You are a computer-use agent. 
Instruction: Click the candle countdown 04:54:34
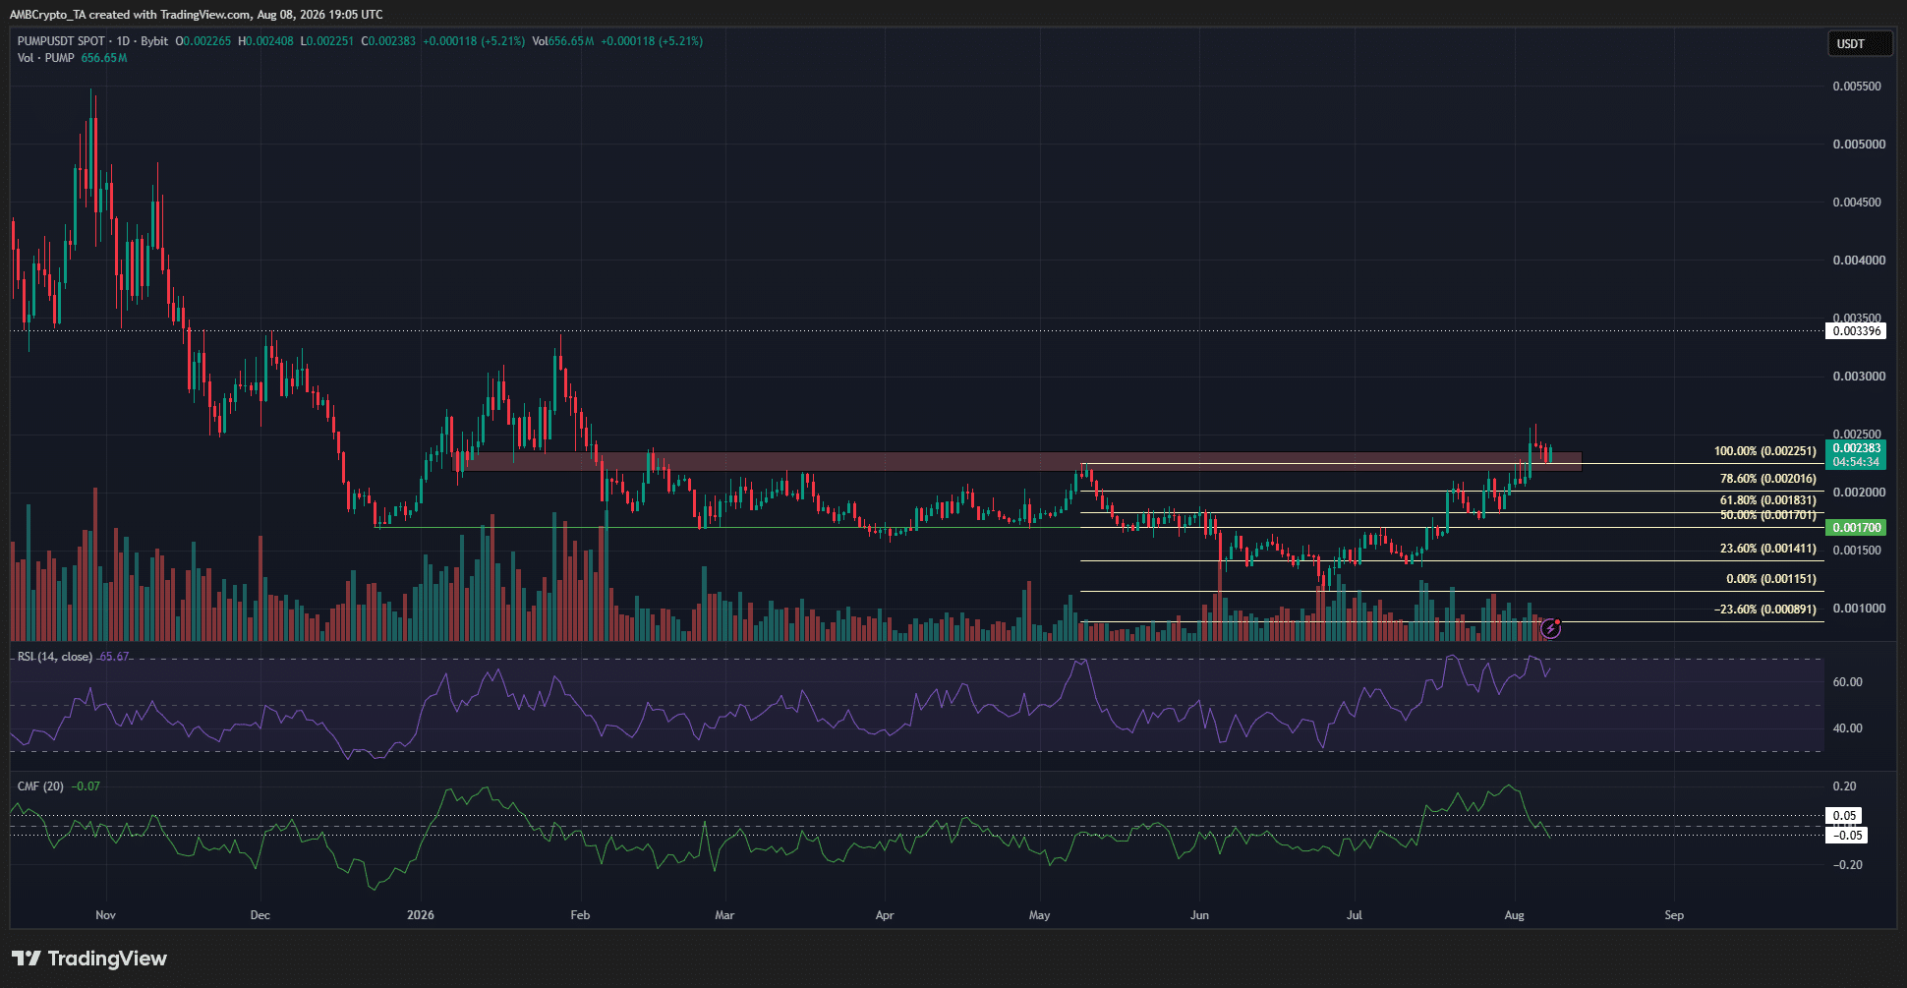pos(1856,462)
